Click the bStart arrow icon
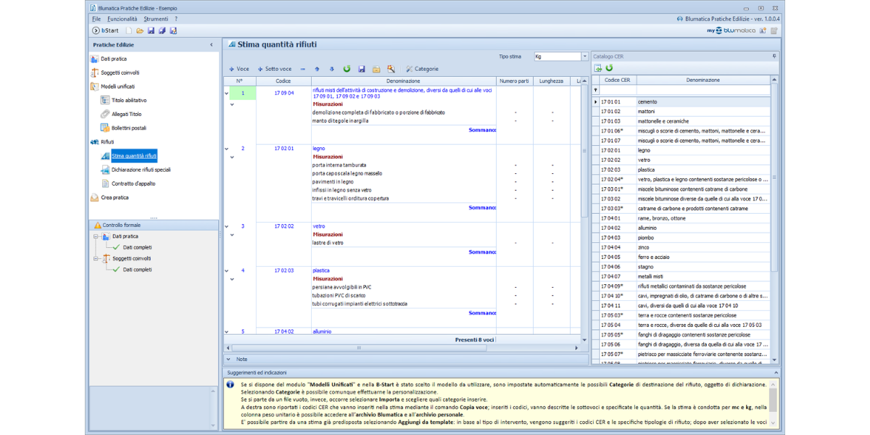Viewport: 870px width, 435px height. pyautogui.click(x=96, y=30)
